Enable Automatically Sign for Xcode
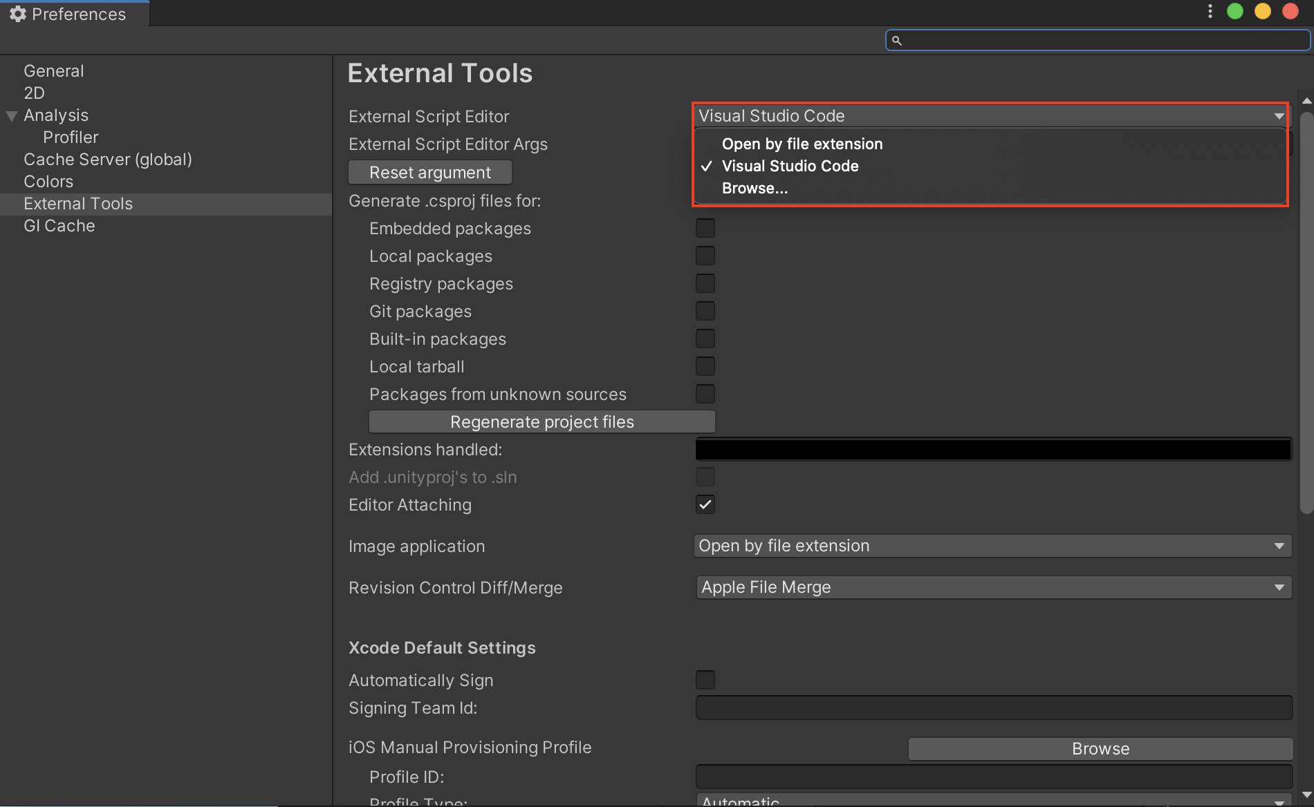Screen dimensions: 1314x807 [x=705, y=680]
